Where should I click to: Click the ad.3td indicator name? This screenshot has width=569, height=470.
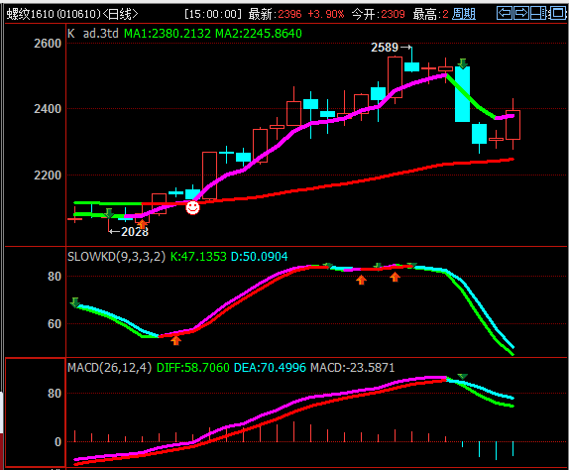click(100, 34)
